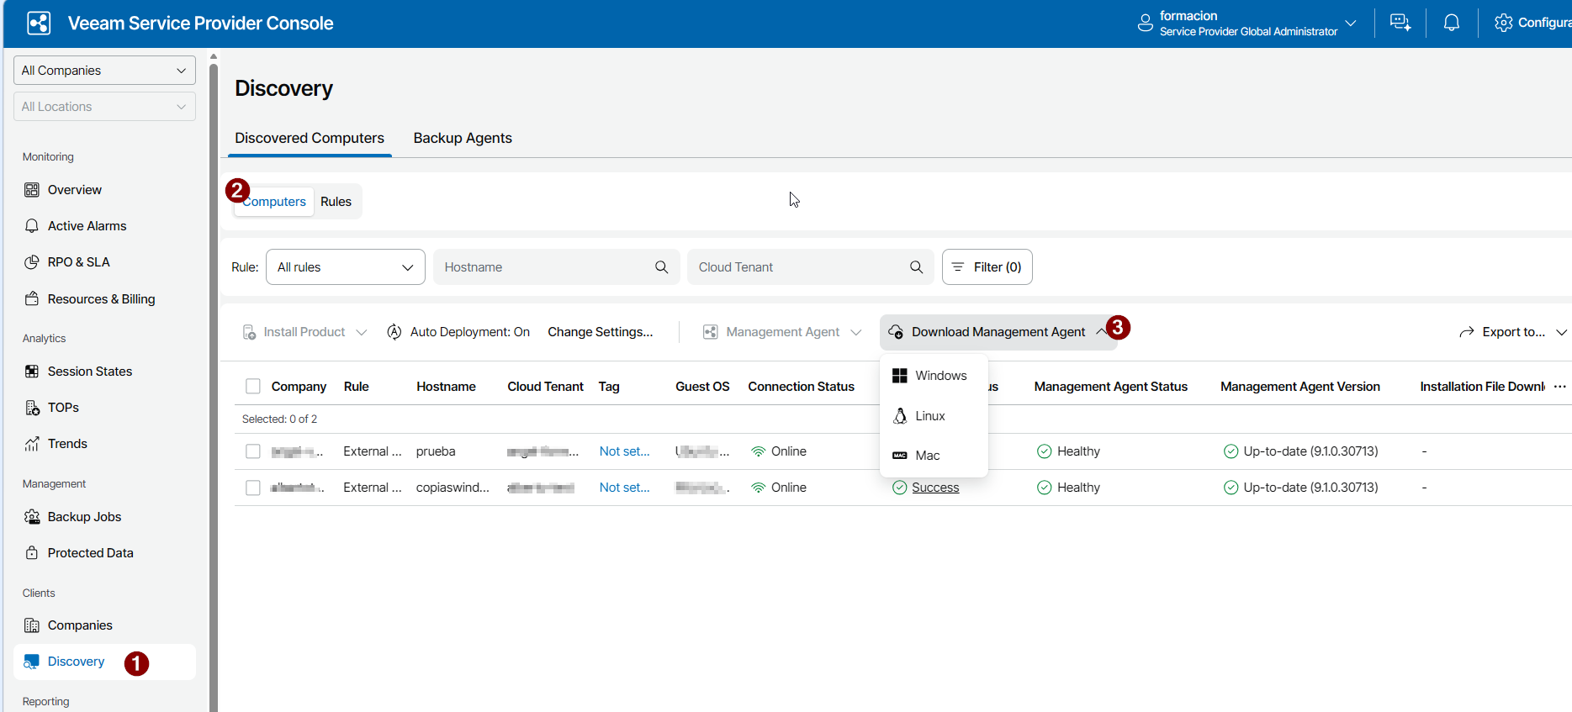Click the Discovery sidebar icon
The image size is (1572, 712).
32,662
